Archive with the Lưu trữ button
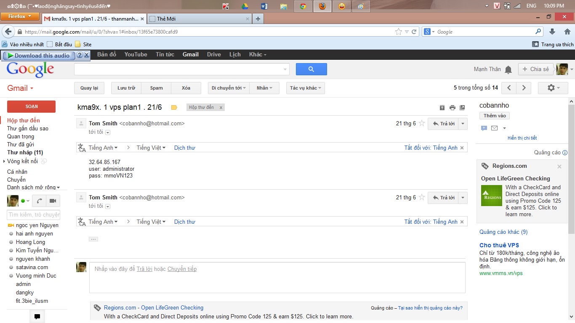The image size is (575, 323). pyautogui.click(x=126, y=88)
